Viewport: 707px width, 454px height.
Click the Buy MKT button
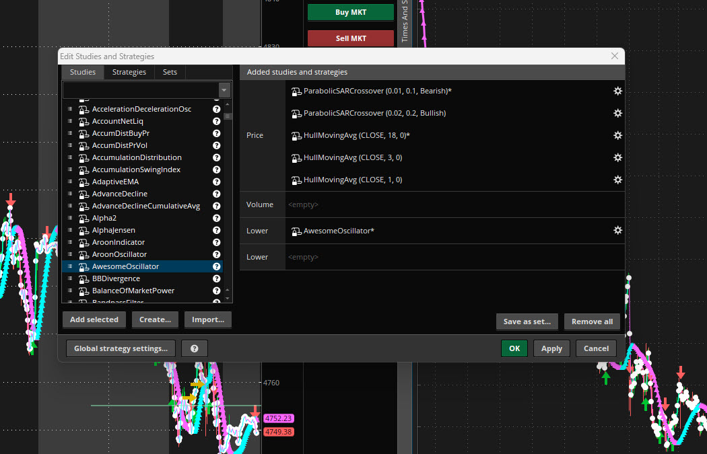point(350,12)
